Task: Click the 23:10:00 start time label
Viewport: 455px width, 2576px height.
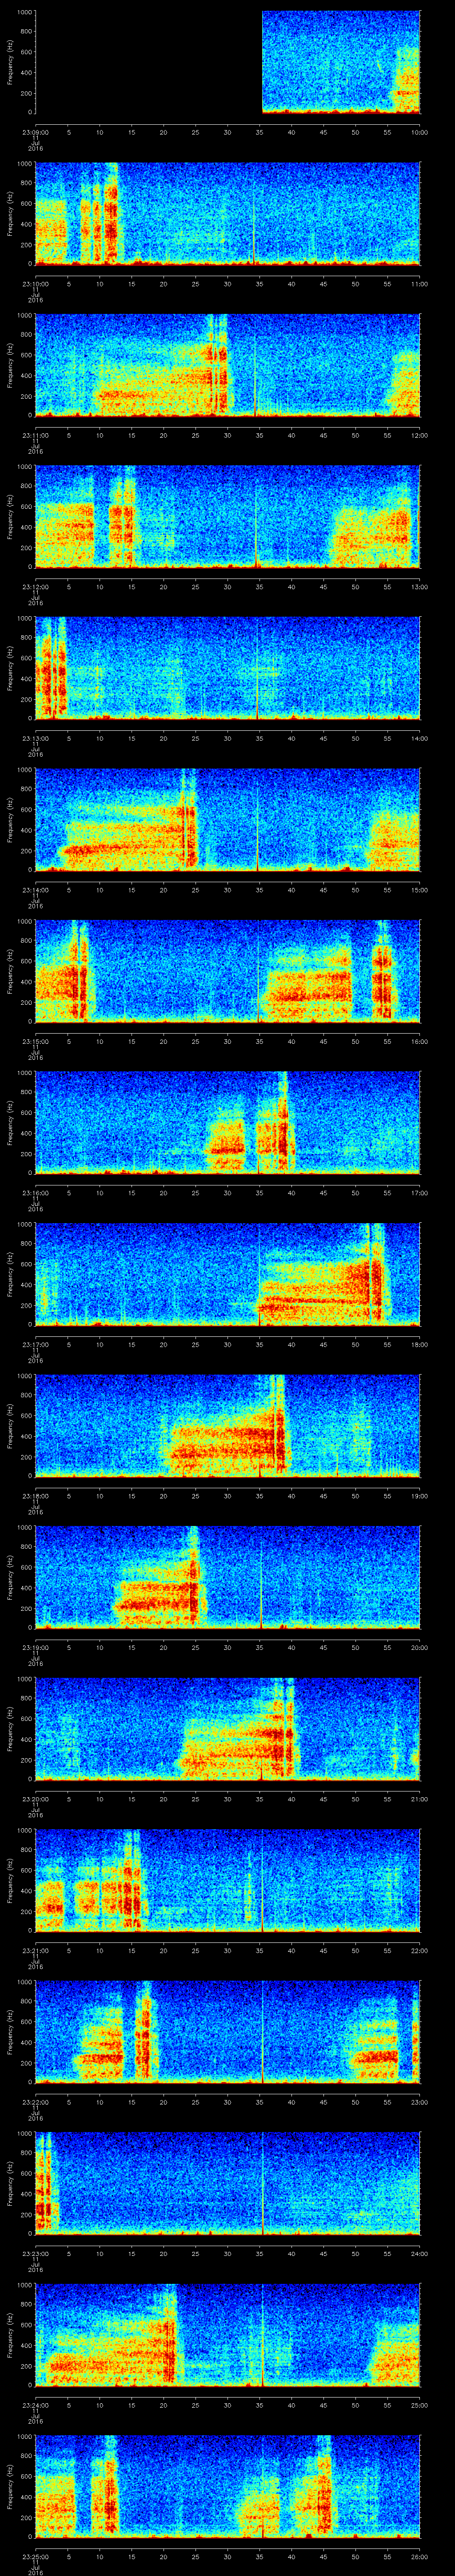Action: 35,284
